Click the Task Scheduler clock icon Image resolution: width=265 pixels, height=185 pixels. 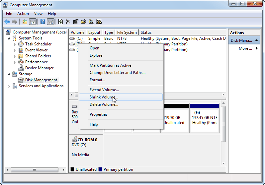21,44
